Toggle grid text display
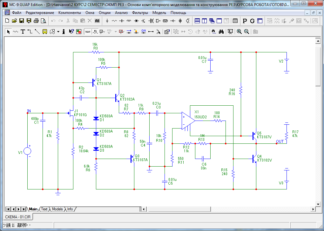 pyautogui.click(x=88, y=32)
